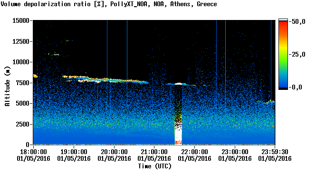Image resolution: width=316 pixels, height=185 pixels.
Task: Click the 7500 altitude tick label
Action: [x=22, y=83]
